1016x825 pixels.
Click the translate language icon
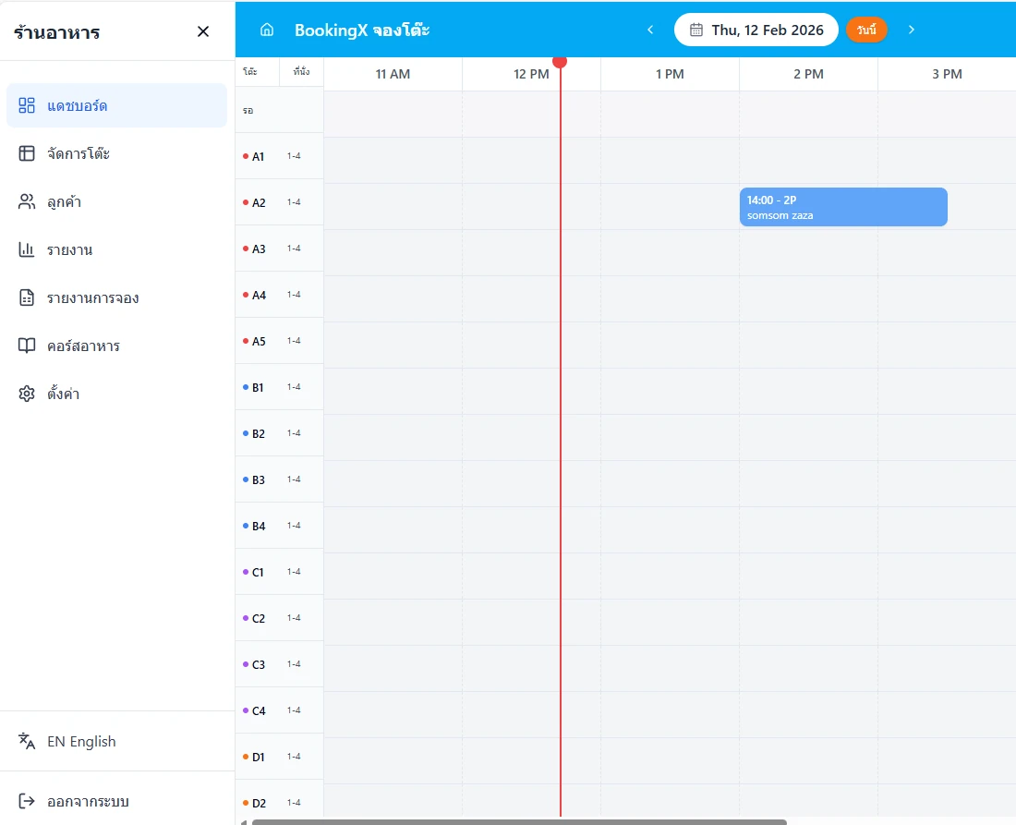tap(27, 741)
